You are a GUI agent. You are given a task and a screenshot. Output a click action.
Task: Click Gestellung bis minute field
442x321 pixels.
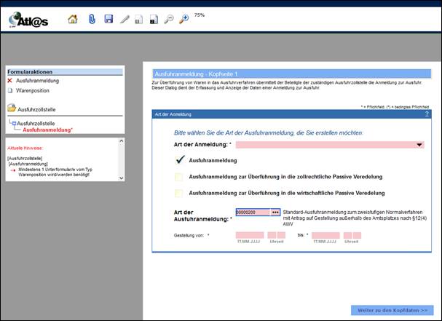(357, 235)
